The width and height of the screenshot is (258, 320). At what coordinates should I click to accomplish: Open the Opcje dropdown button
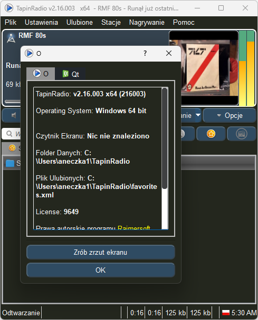click(230, 115)
